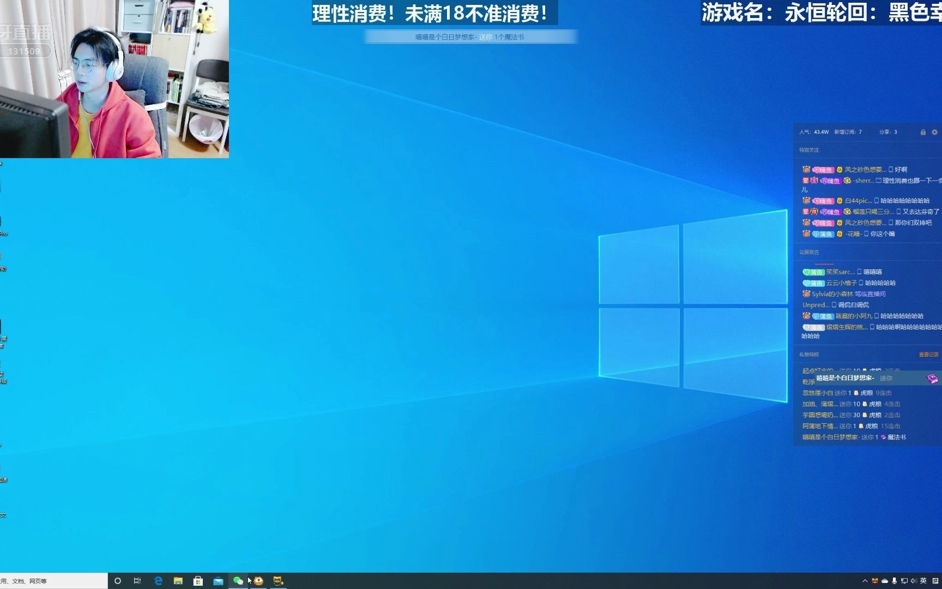Click gift row 嘻嘻是个白日梦想家 魔法书
This screenshot has height=589, width=942.
point(854,437)
